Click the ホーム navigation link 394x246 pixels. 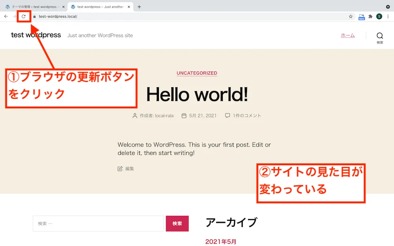[348, 35]
